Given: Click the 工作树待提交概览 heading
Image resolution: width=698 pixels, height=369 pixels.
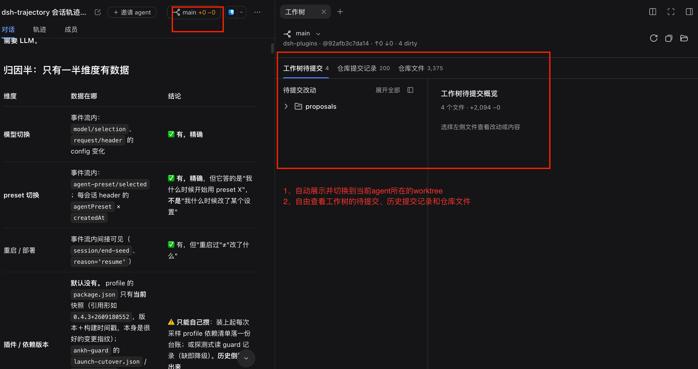Looking at the screenshot, I should click(469, 94).
